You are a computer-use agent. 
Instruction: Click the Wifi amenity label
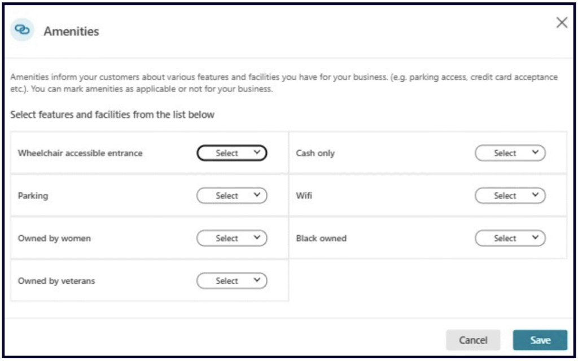click(x=304, y=196)
